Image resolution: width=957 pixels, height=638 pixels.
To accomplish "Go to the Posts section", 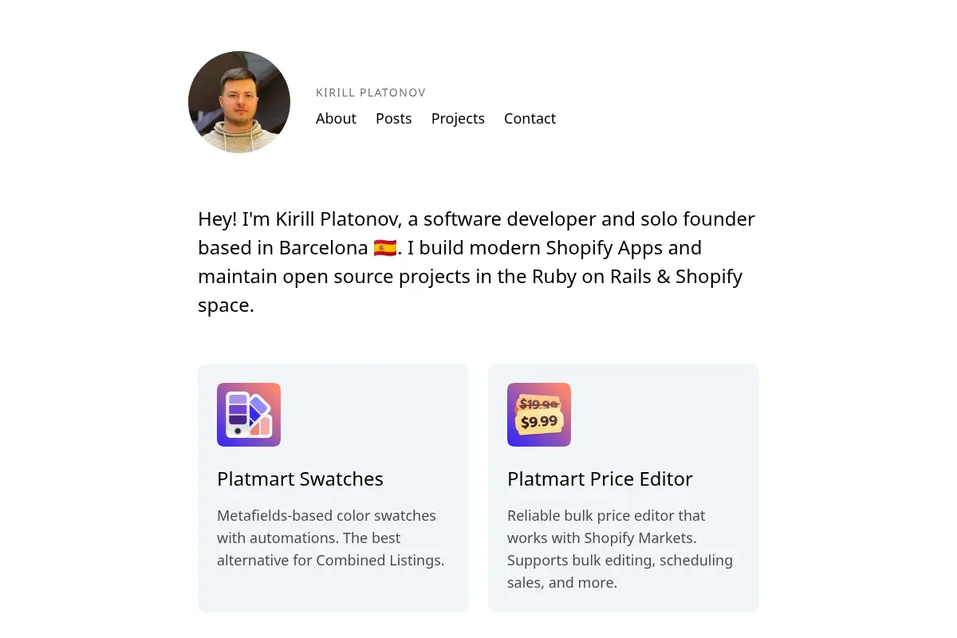I will (x=394, y=118).
